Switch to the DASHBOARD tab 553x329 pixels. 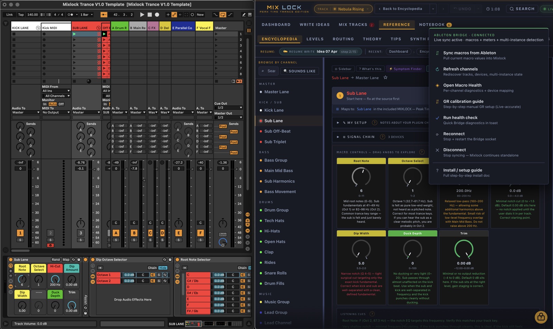276,25
